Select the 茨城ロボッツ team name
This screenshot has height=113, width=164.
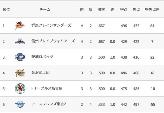click(42, 57)
